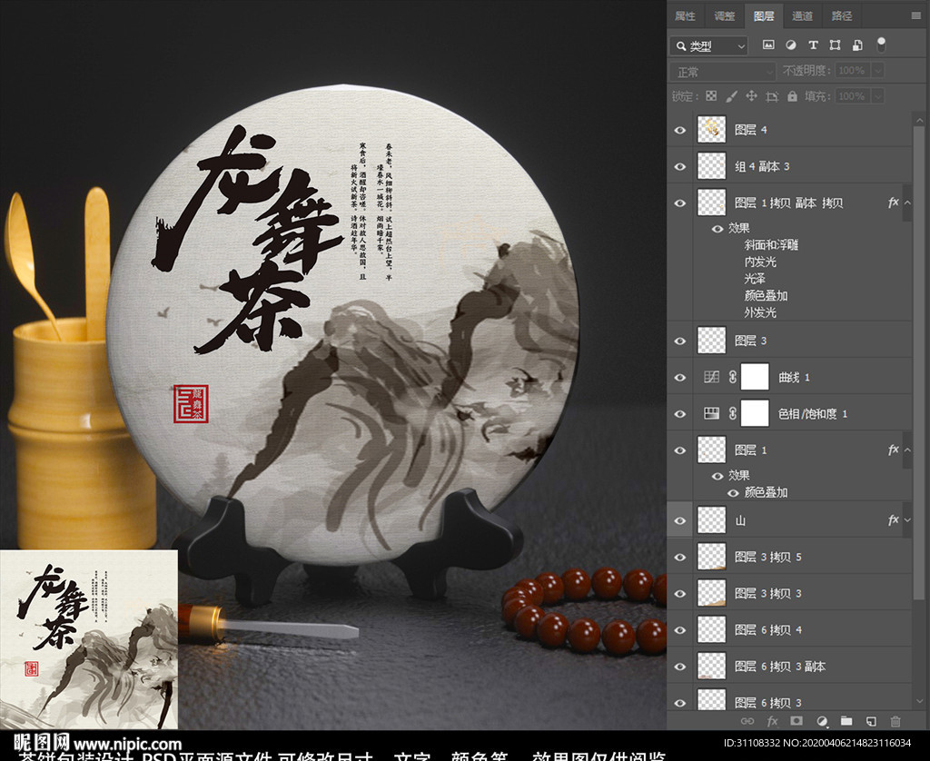Filter layers by text with the T icon
The width and height of the screenshot is (930, 761).
(x=815, y=44)
